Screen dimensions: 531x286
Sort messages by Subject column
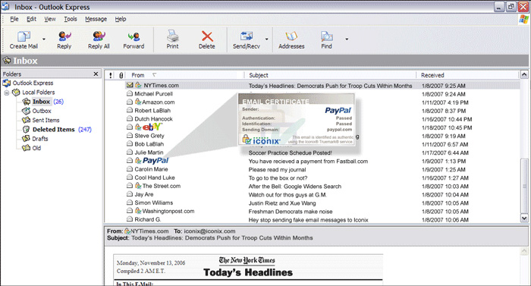tap(330, 75)
